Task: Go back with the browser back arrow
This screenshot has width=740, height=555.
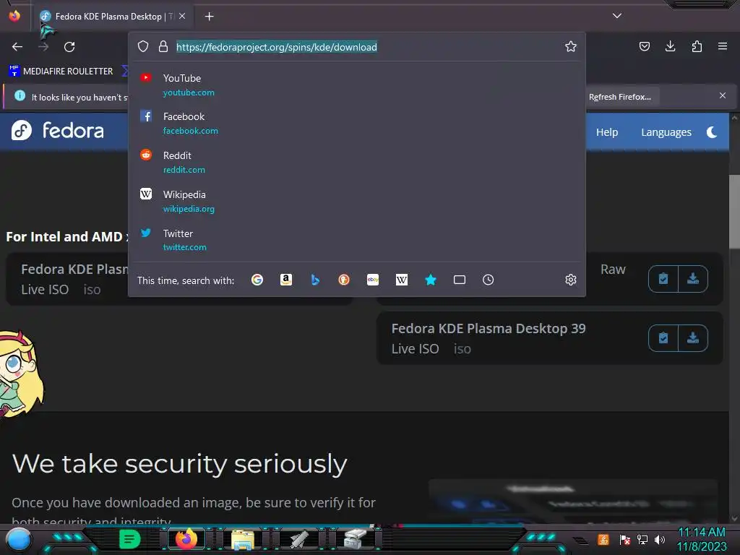Action: pyautogui.click(x=17, y=47)
